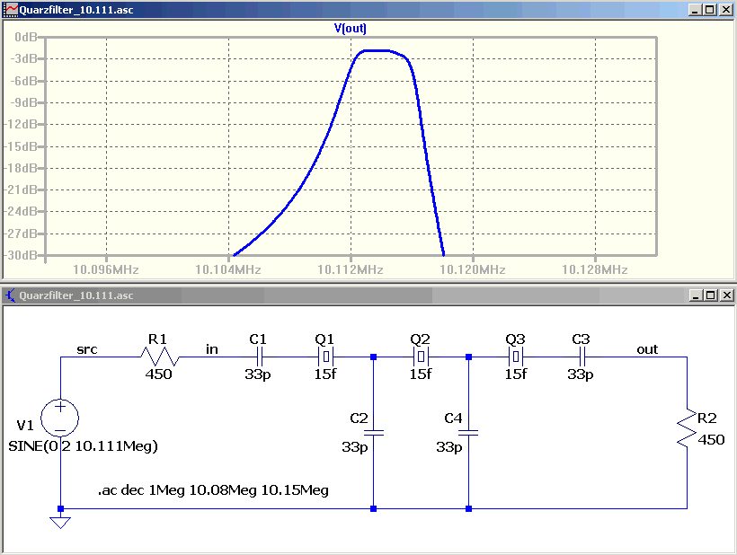The width and height of the screenshot is (737, 555).
Task: Click junction node between Q2 and Q3
Action: coord(468,357)
